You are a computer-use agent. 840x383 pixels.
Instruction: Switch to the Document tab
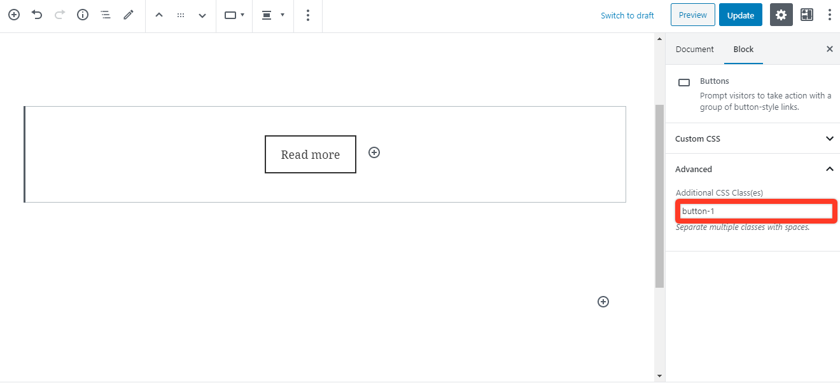(694, 49)
